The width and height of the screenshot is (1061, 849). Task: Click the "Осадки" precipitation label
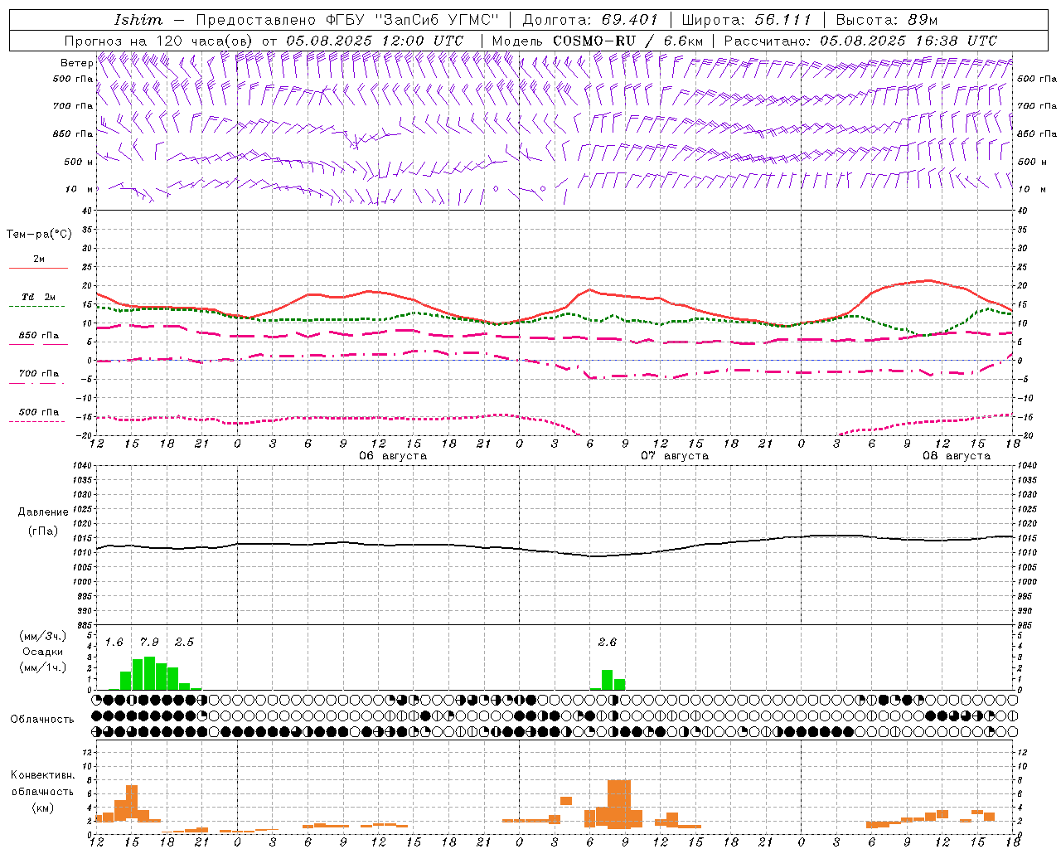point(43,652)
